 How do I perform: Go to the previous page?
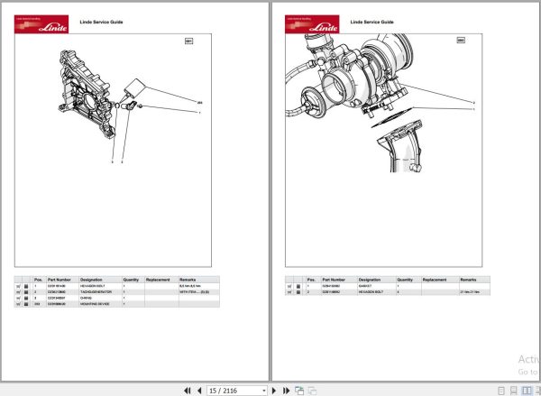pyautogui.click(x=199, y=391)
